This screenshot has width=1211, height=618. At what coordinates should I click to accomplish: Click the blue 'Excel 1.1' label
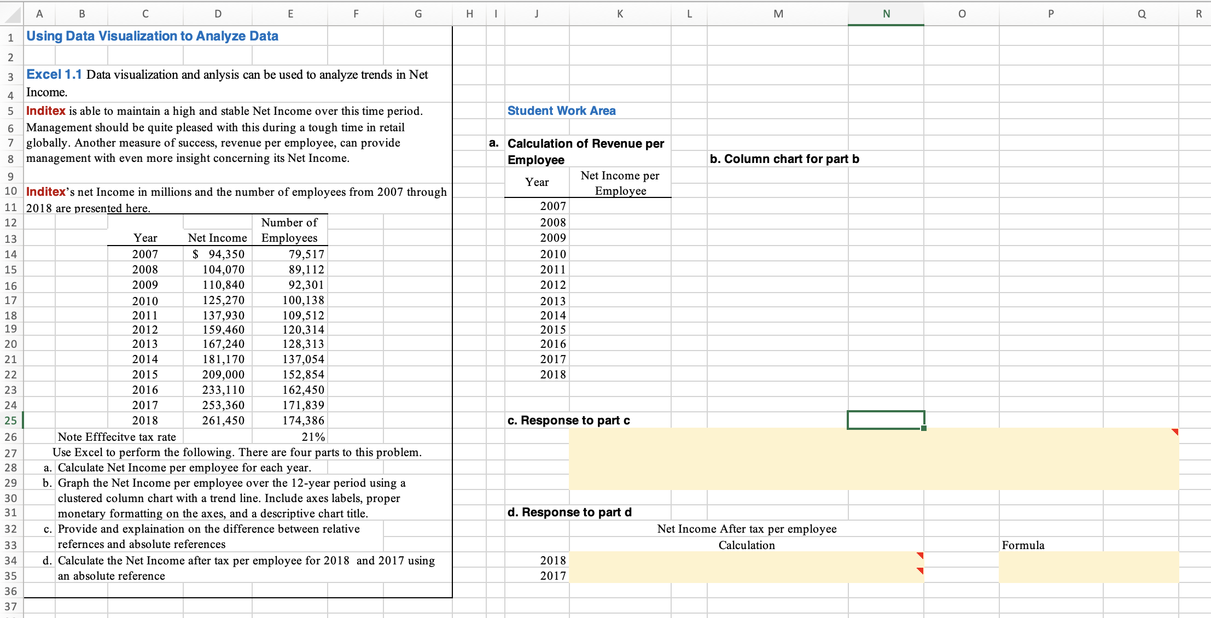[x=54, y=74]
